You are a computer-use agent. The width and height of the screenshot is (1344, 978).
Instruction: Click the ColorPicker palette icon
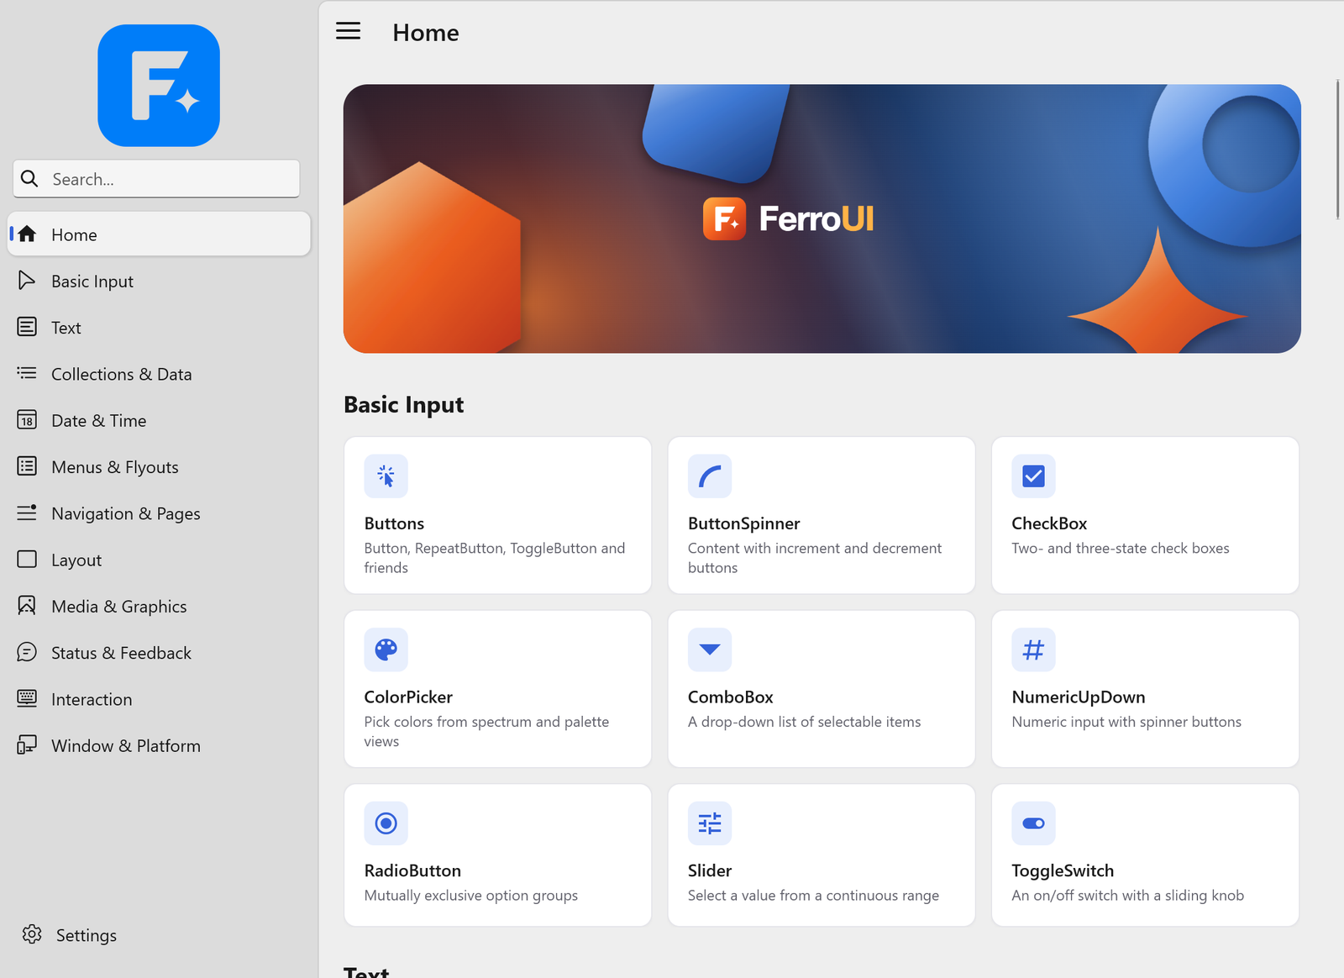[386, 649]
